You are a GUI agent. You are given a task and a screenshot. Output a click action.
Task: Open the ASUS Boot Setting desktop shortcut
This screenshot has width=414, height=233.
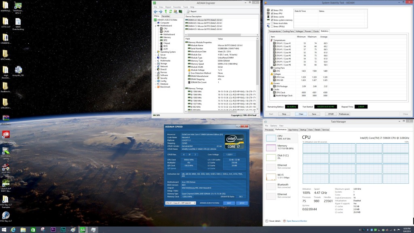[6, 153]
